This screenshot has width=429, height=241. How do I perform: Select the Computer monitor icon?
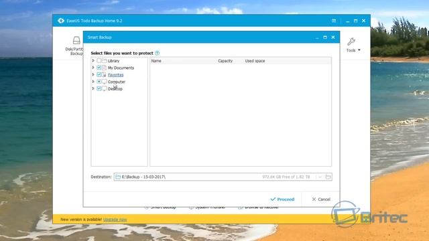pos(105,82)
